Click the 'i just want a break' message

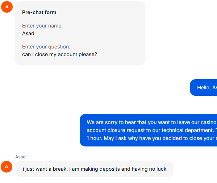coord(95,169)
